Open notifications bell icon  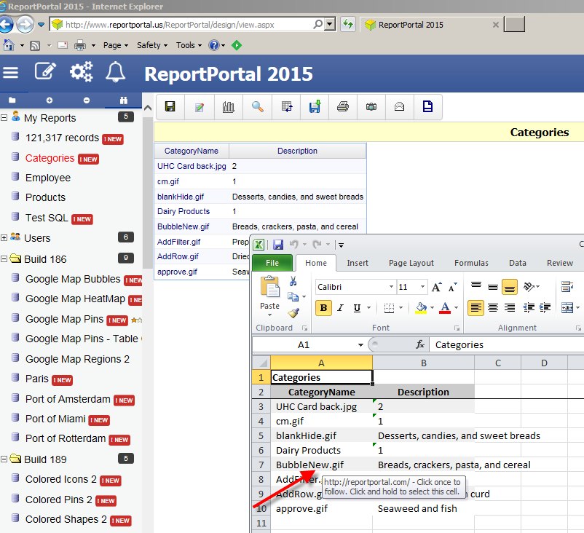click(x=116, y=71)
